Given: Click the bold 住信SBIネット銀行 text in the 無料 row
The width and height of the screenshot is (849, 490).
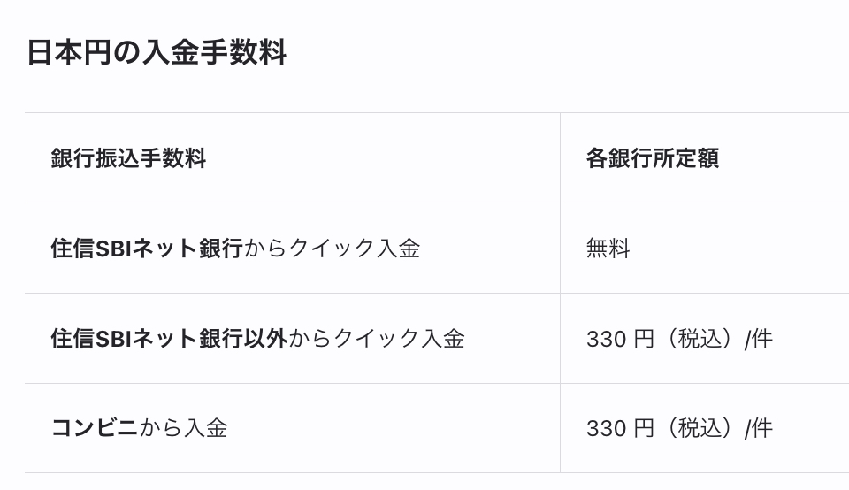Looking at the screenshot, I should 146,249.
